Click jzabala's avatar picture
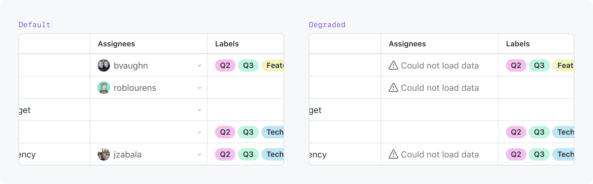Screen dimensions: 593x184 [x=104, y=154]
